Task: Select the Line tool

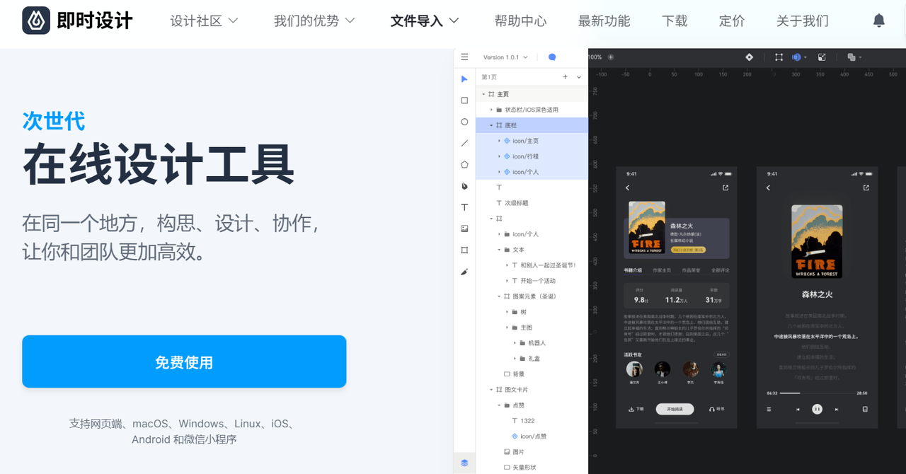Action: 464,143
